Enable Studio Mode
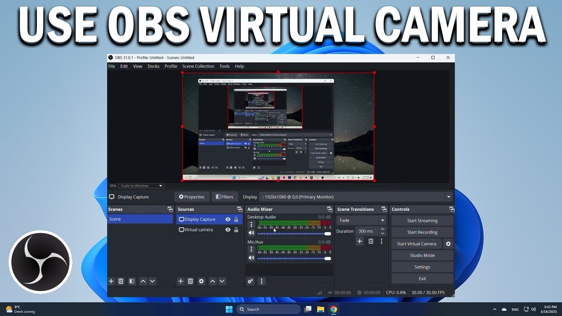This screenshot has height=316, width=562. point(422,255)
